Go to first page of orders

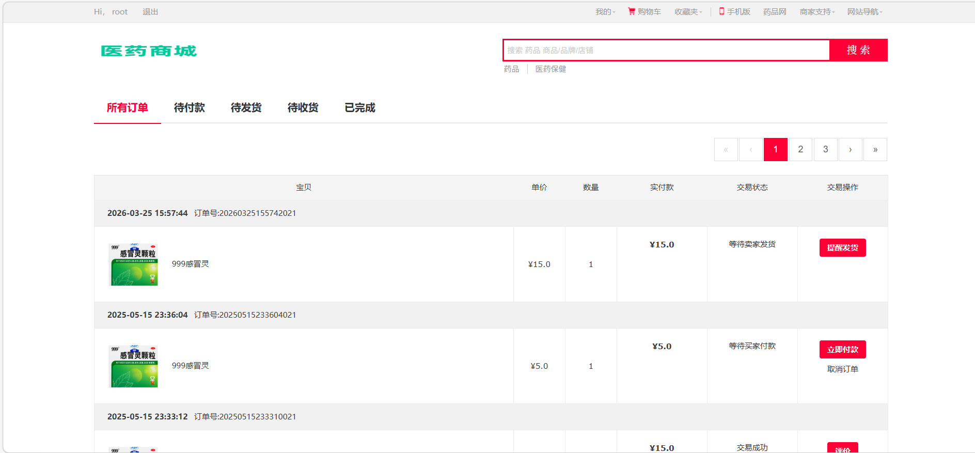[x=726, y=149]
